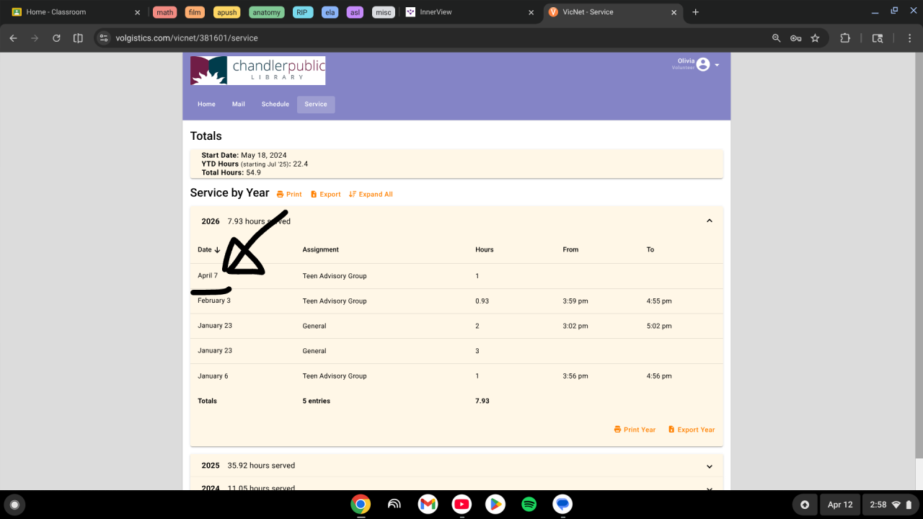
Task: Bookmark this page with the star
Action: click(815, 38)
